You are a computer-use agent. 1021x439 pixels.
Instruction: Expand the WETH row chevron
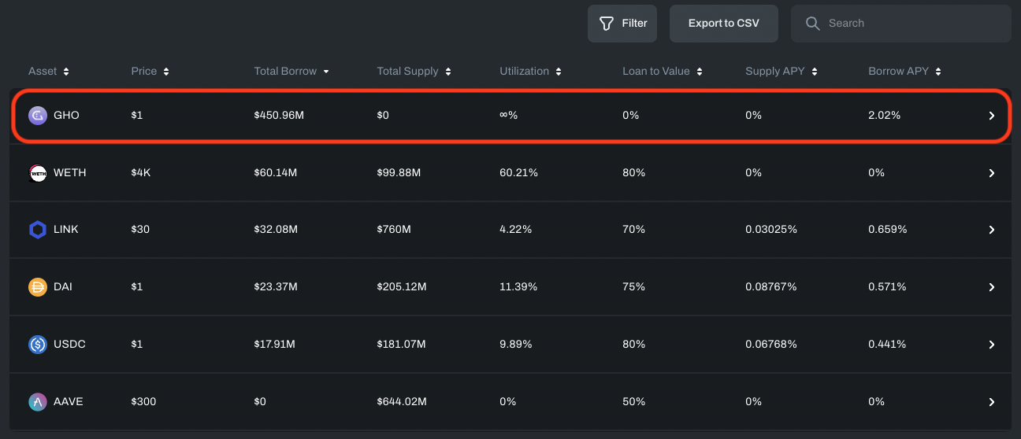pyautogui.click(x=992, y=173)
